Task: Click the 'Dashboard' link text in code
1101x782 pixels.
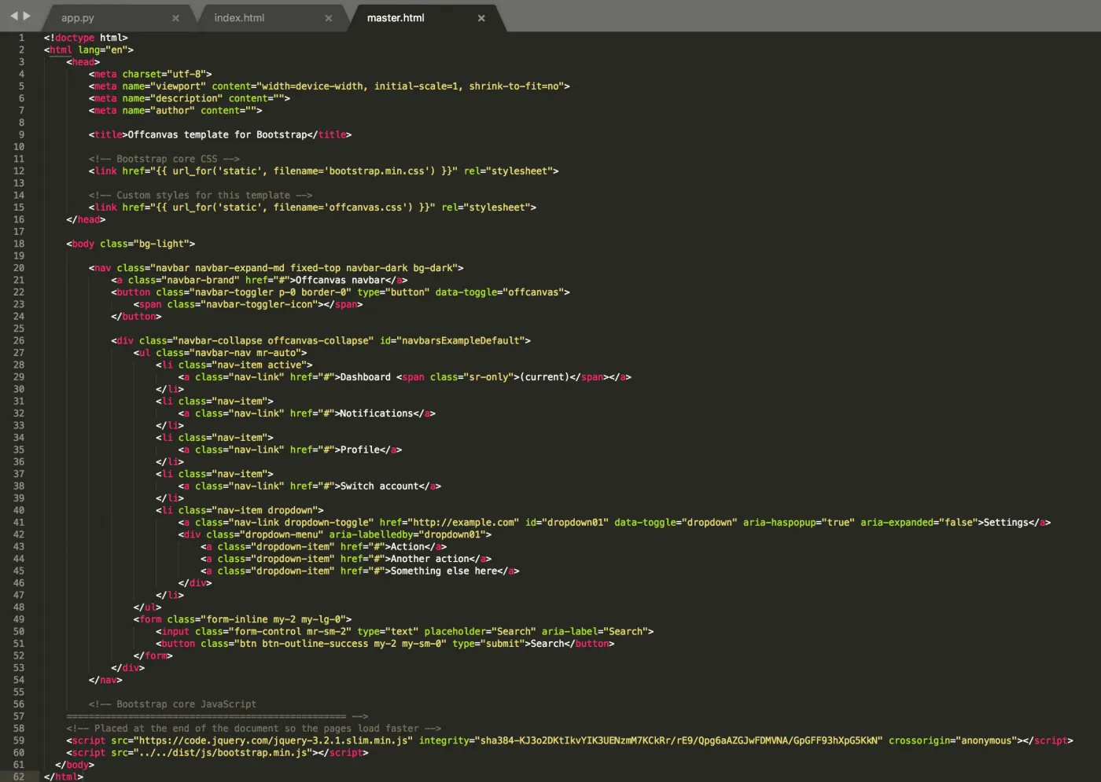Action: click(365, 377)
